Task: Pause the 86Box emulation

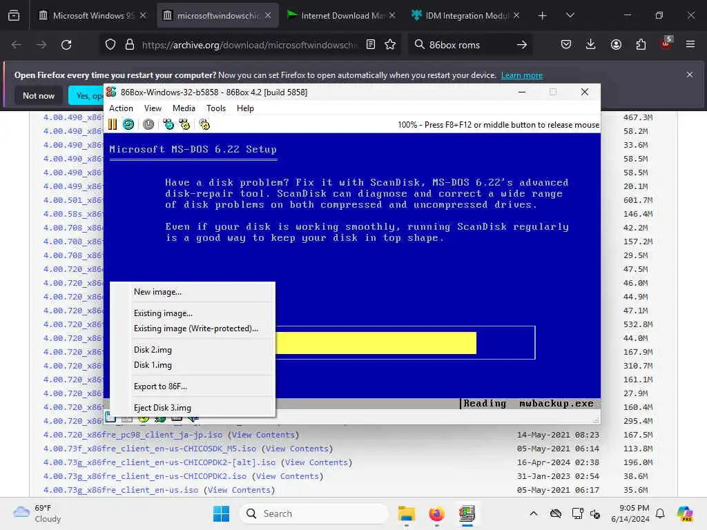Action: pos(113,124)
